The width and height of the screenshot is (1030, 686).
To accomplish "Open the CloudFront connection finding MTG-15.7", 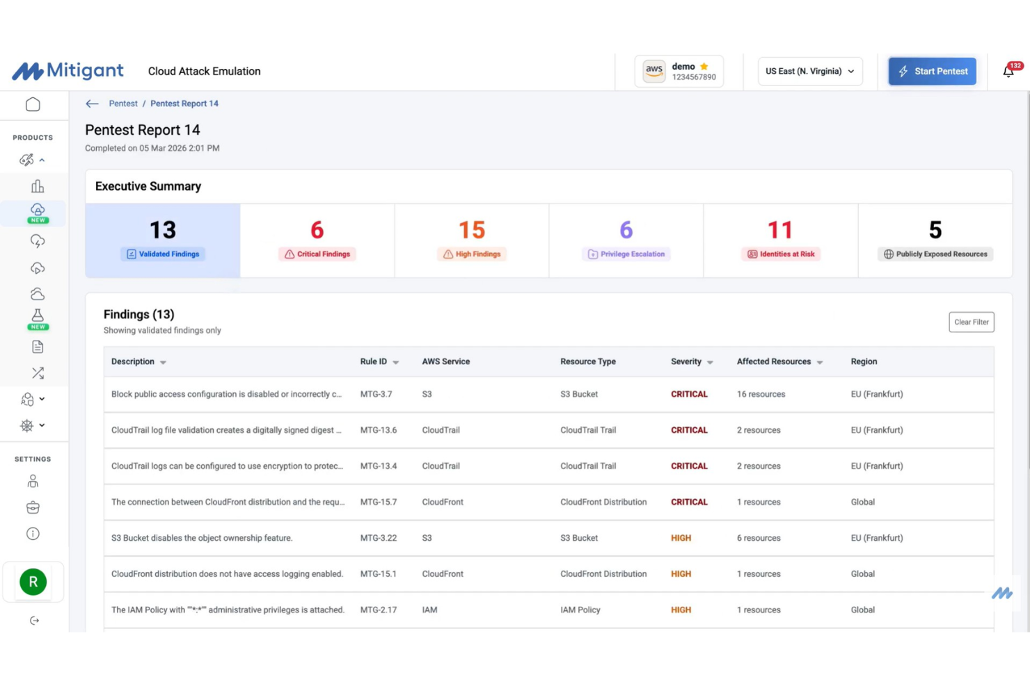I will tap(549, 502).
